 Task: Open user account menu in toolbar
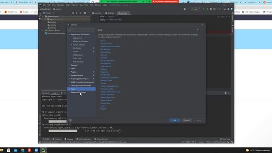click(185, 9)
